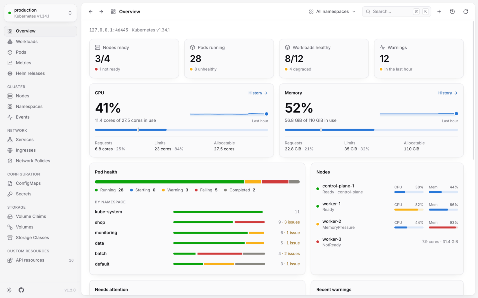Select Namespaces in the sidebar
Viewport: 478px width, 298px height.
tap(40, 107)
